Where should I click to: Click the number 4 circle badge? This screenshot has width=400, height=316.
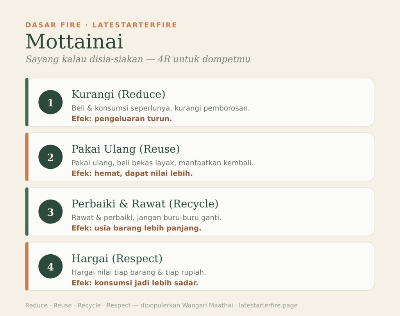click(x=50, y=266)
